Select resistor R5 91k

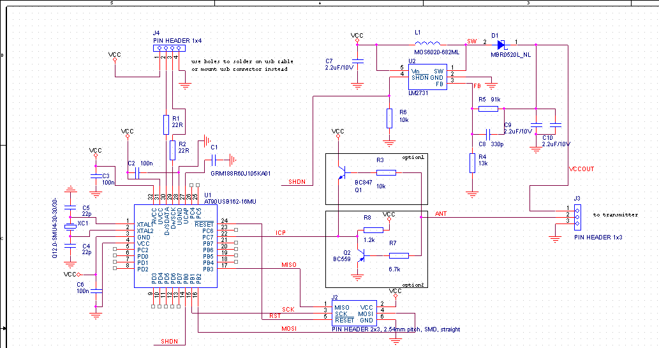point(488,109)
